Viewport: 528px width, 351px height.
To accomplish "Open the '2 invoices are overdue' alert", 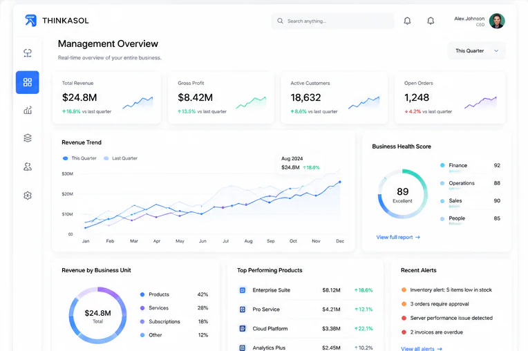I will [436, 332].
